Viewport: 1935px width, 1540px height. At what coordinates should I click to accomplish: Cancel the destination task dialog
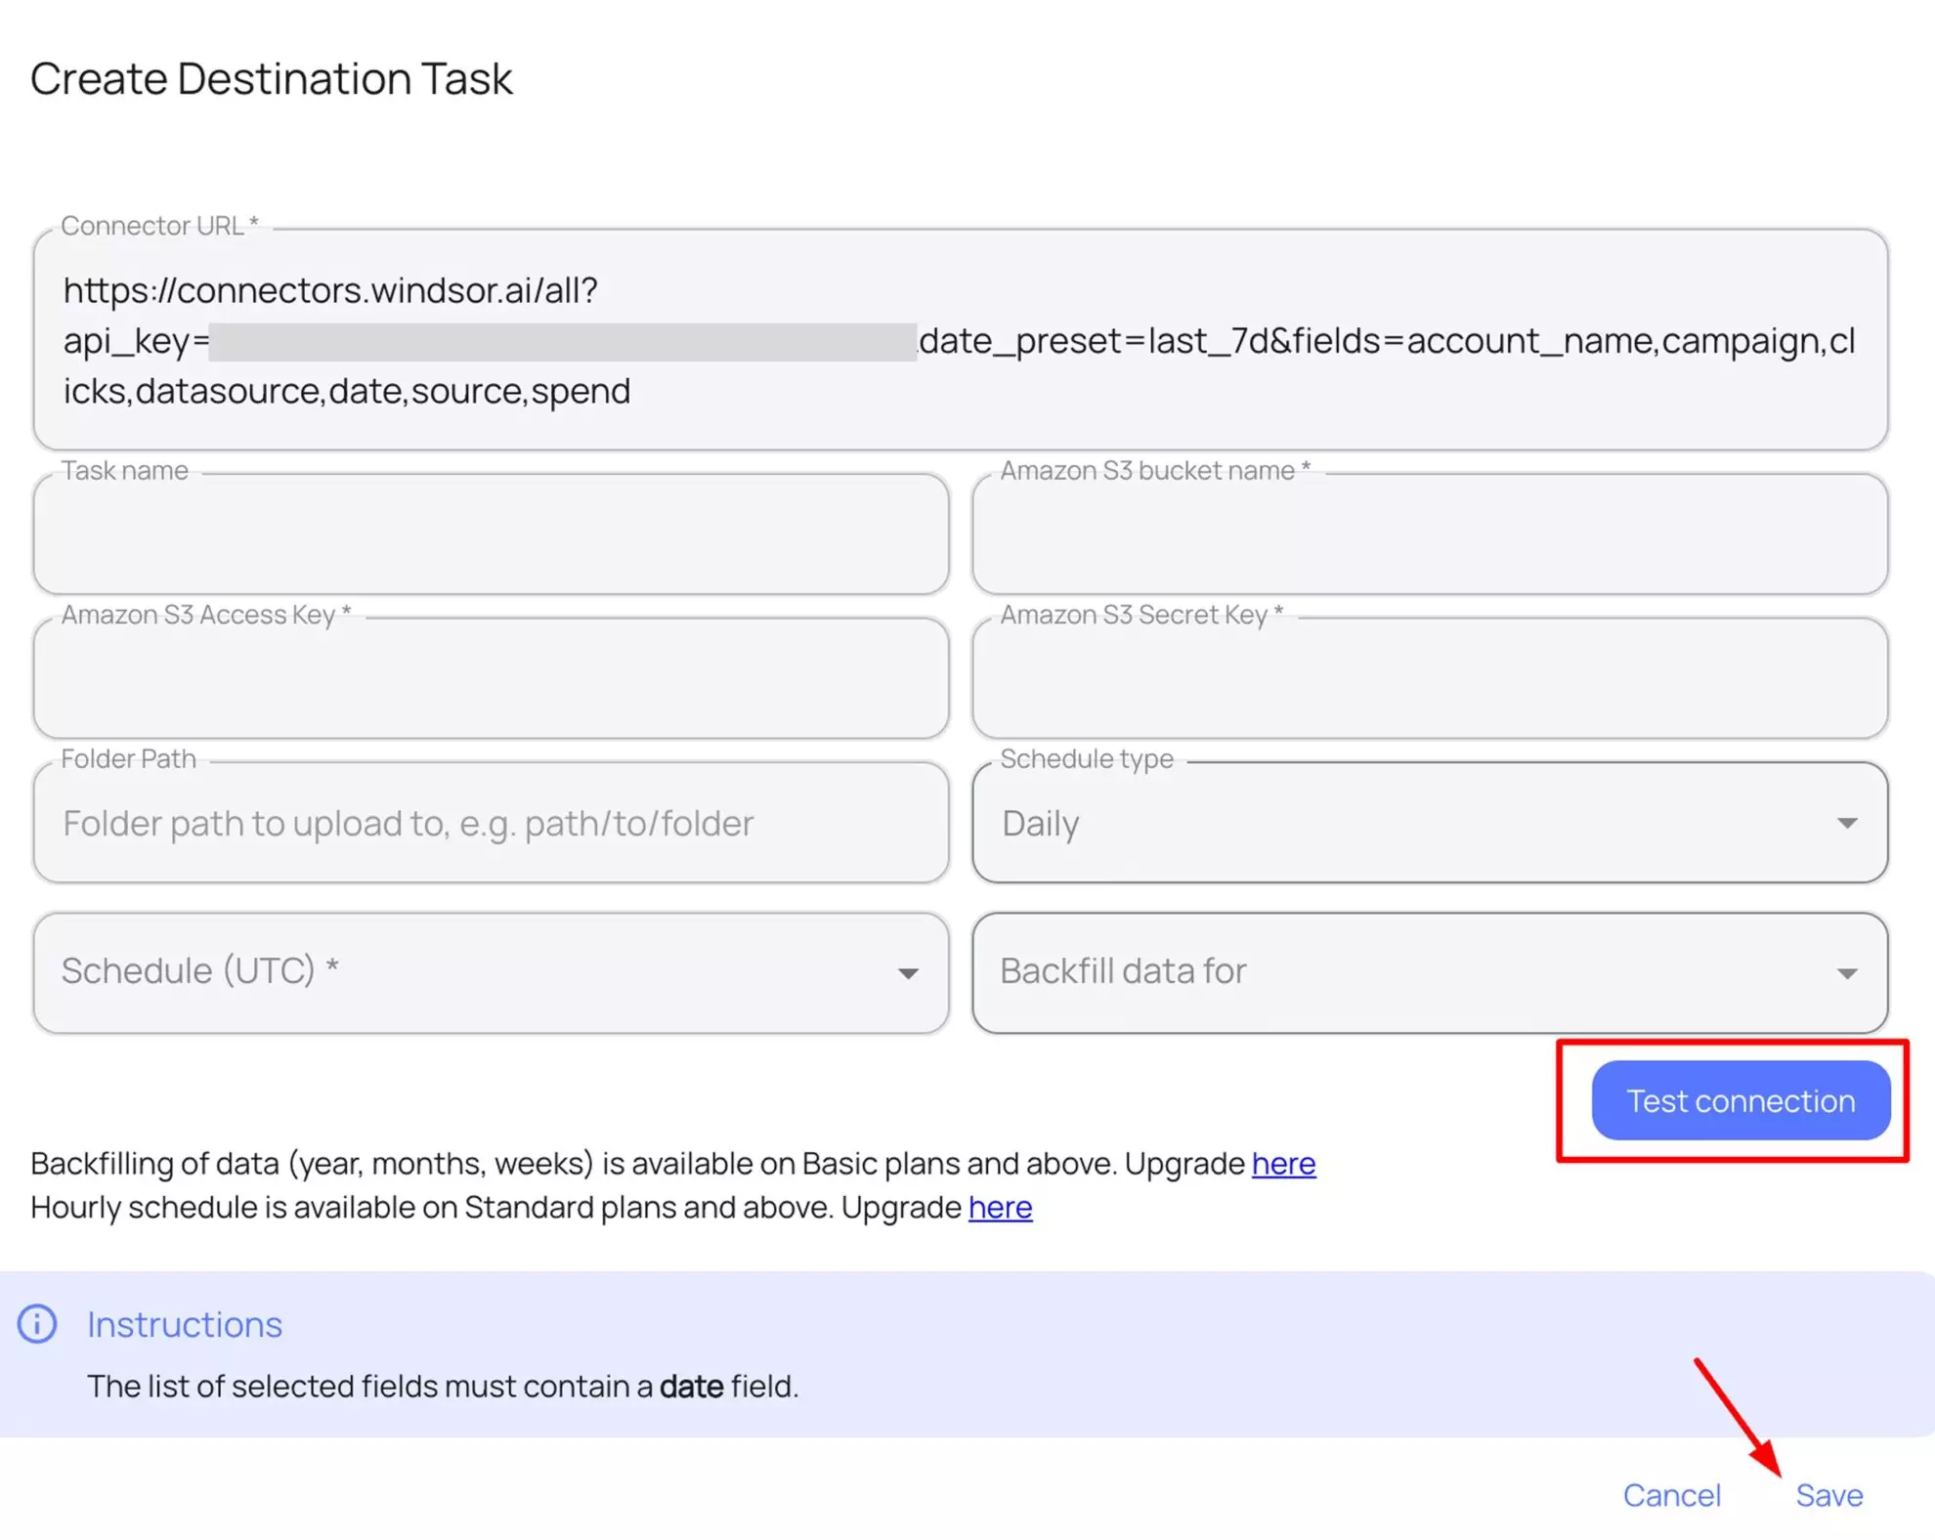point(1671,1495)
